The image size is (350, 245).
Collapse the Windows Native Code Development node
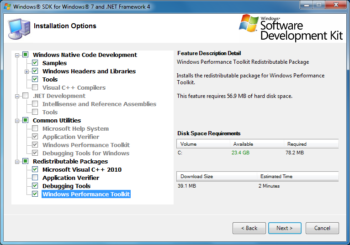coord(17,55)
